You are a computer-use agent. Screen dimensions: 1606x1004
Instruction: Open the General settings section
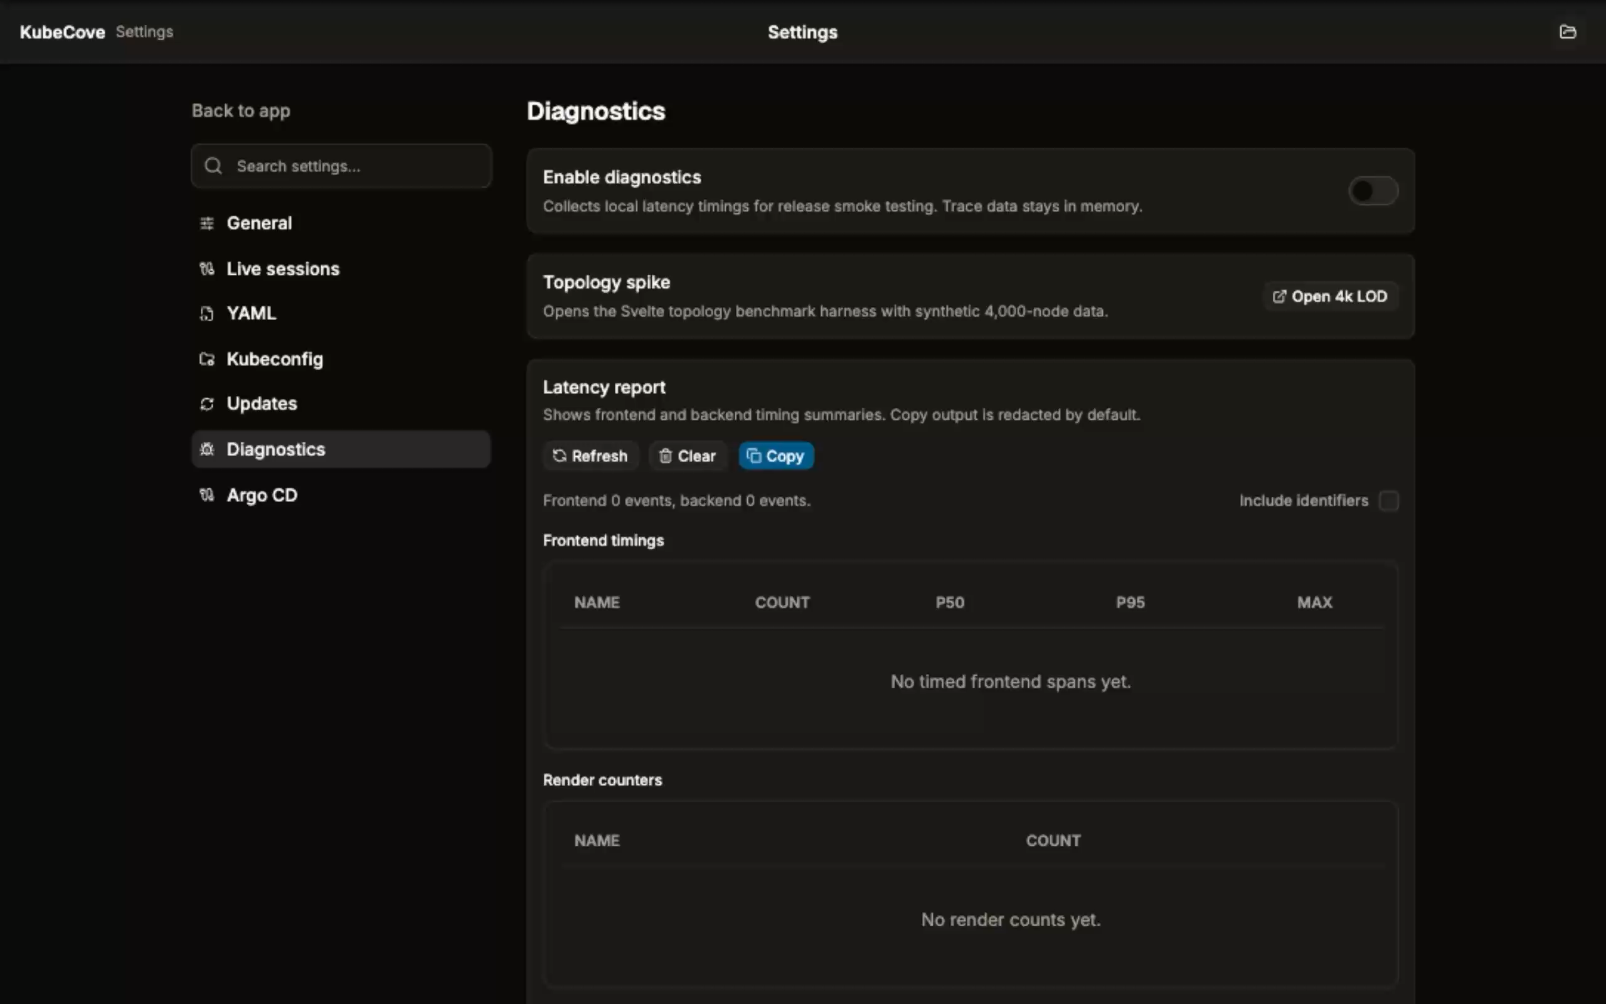tap(341, 223)
